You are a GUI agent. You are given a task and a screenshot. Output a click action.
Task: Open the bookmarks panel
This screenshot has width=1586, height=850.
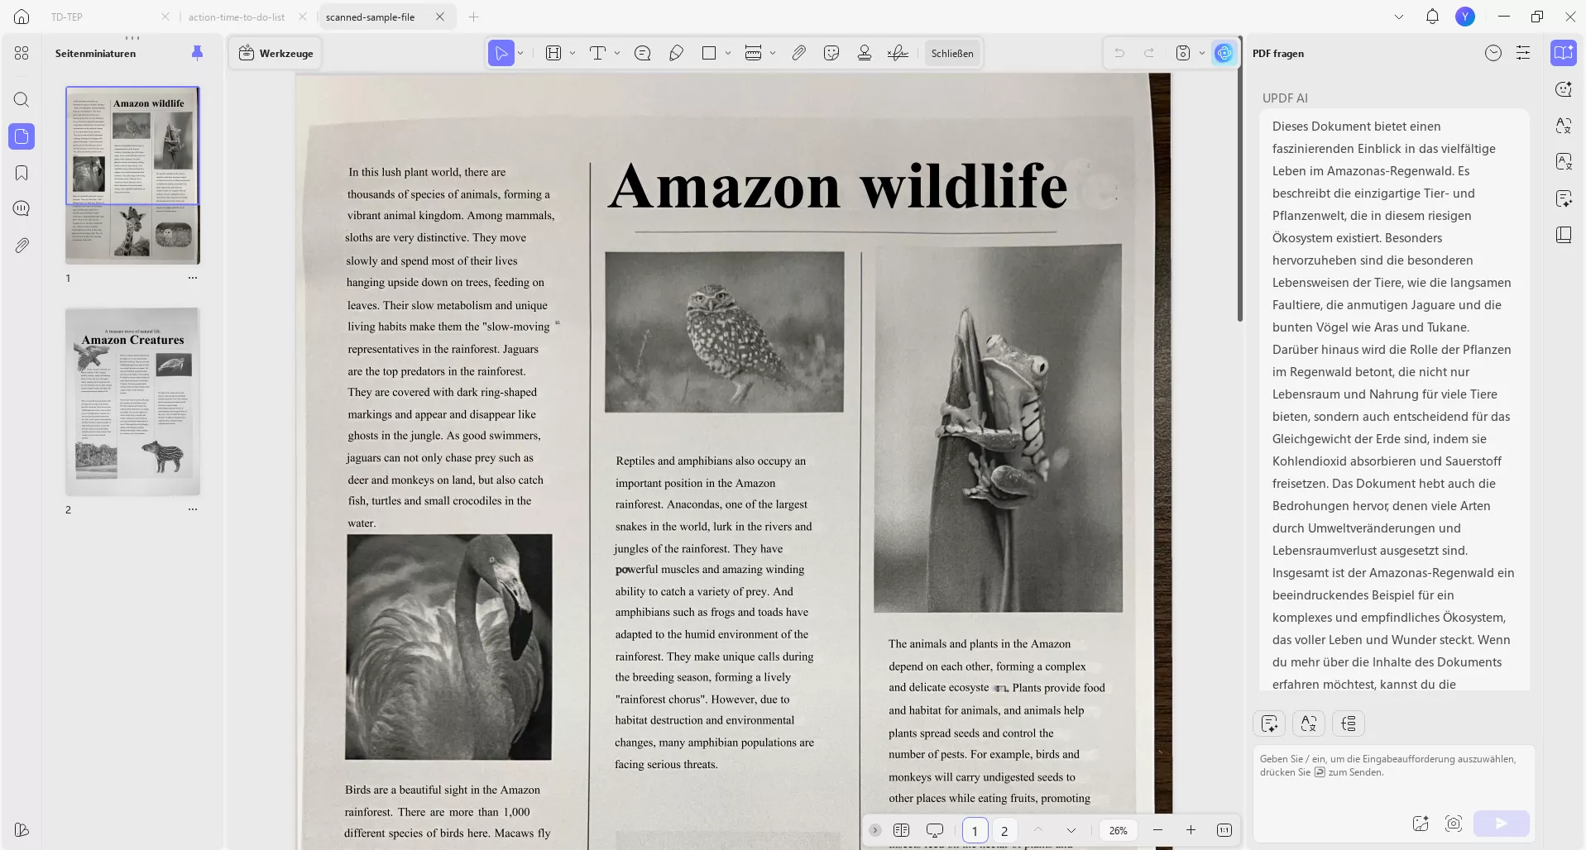22,173
